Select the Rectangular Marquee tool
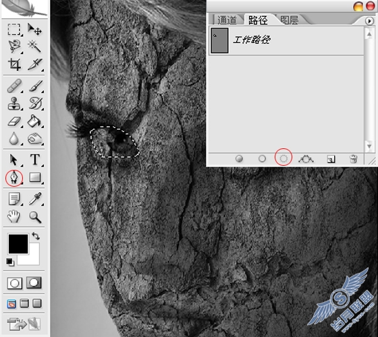Screen dimensions: 378x337 point(14,30)
